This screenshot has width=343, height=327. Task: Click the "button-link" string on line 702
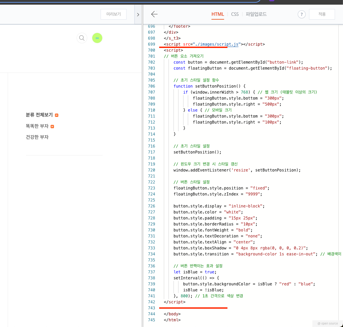pos(283,62)
